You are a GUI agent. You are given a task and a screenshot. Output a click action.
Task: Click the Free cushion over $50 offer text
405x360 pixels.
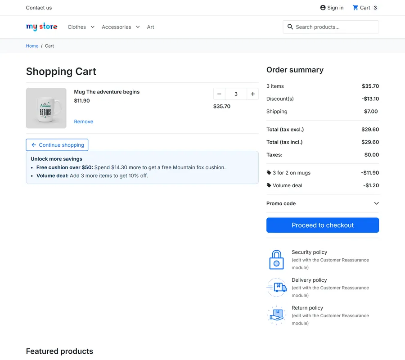[131, 167]
